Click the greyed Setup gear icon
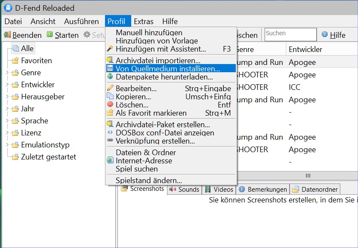Screen dimensions: 358x248 point(87,35)
